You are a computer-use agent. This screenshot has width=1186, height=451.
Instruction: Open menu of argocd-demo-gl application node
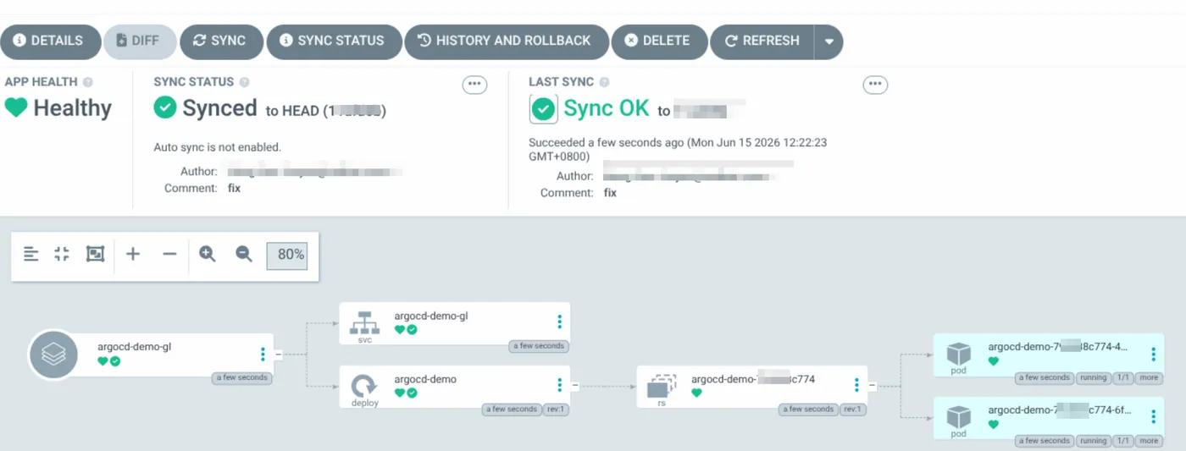pyautogui.click(x=263, y=354)
